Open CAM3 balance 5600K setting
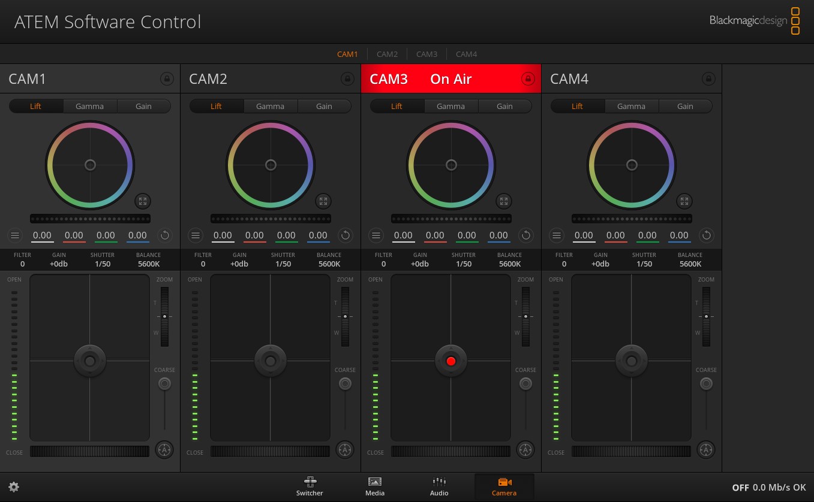 click(509, 259)
